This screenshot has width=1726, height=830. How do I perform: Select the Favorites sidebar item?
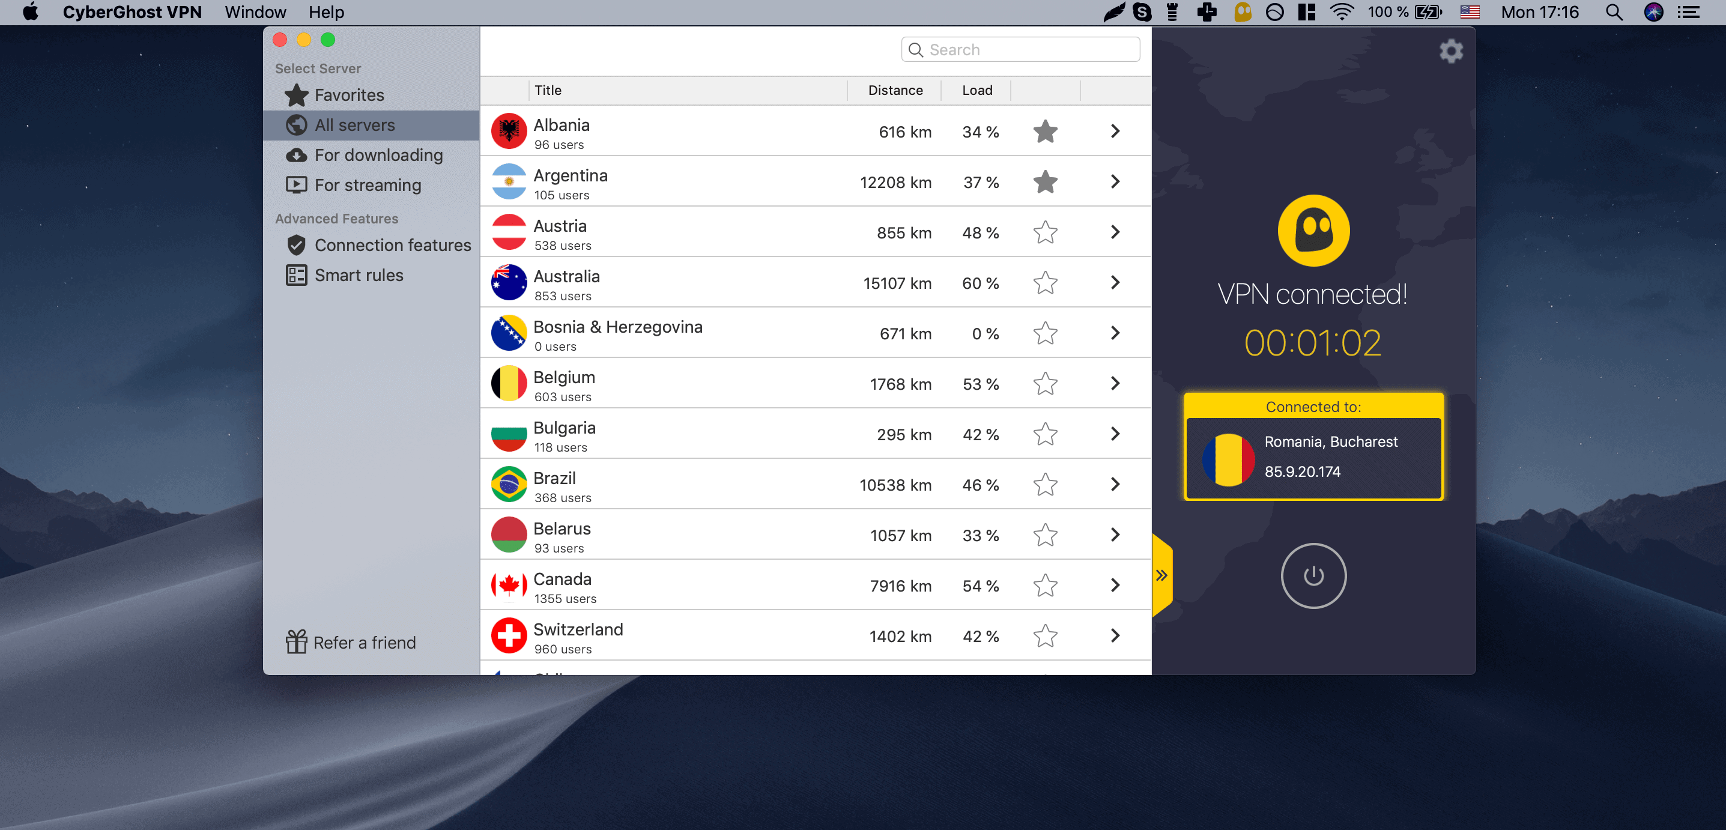(x=351, y=95)
